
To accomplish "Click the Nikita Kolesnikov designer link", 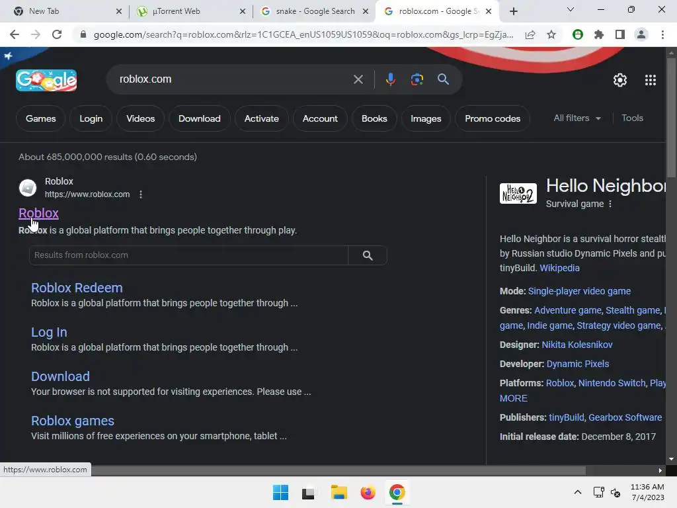I will click(577, 345).
